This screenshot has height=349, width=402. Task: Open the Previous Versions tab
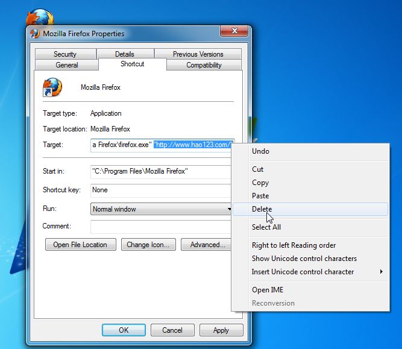(x=198, y=54)
